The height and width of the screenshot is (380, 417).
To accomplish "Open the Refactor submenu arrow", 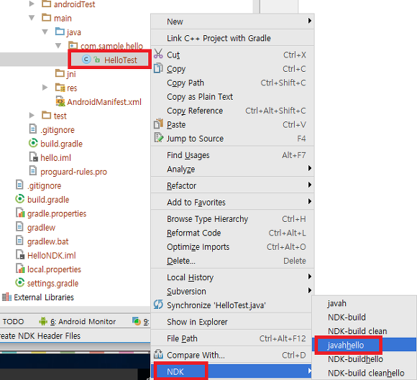I will (310, 185).
